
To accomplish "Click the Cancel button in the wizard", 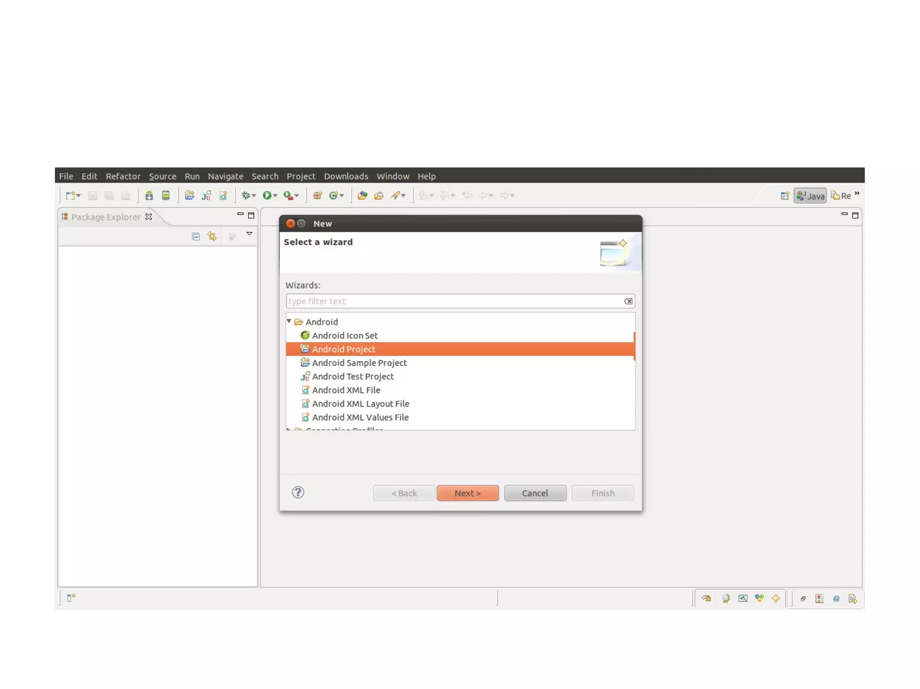I will [x=535, y=493].
